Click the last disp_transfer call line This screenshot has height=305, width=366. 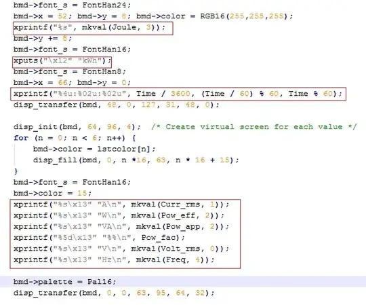click(x=114, y=293)
